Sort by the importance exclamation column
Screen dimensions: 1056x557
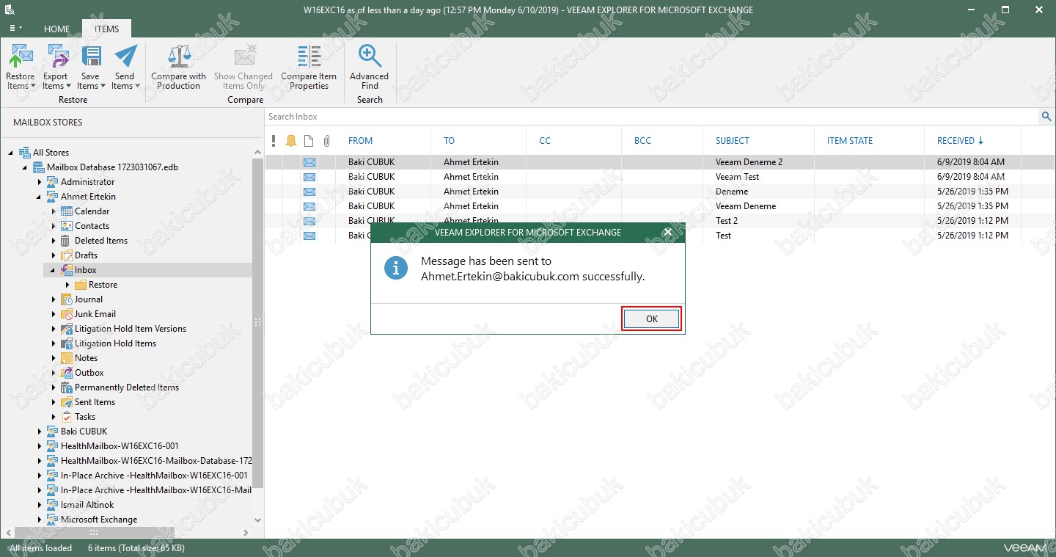pyautogui.click(x=274, y=141)
